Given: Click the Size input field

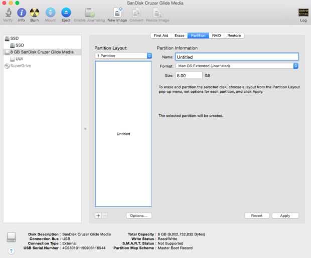Looking at the screenshot, I should click(189, 76).
